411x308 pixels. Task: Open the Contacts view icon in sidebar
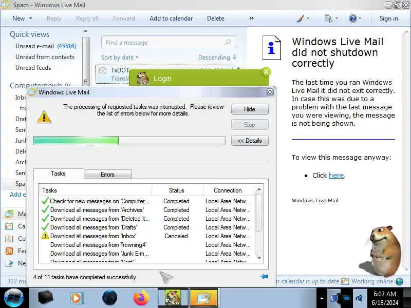(9, 239)
